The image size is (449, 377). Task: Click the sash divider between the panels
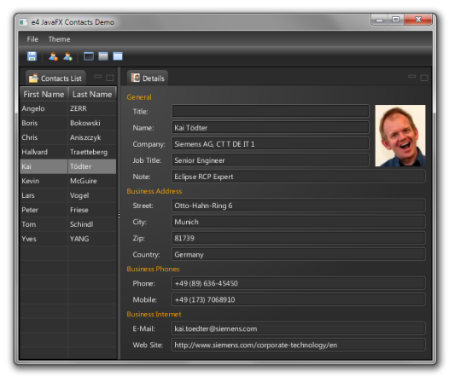click(x=120, y=214)
